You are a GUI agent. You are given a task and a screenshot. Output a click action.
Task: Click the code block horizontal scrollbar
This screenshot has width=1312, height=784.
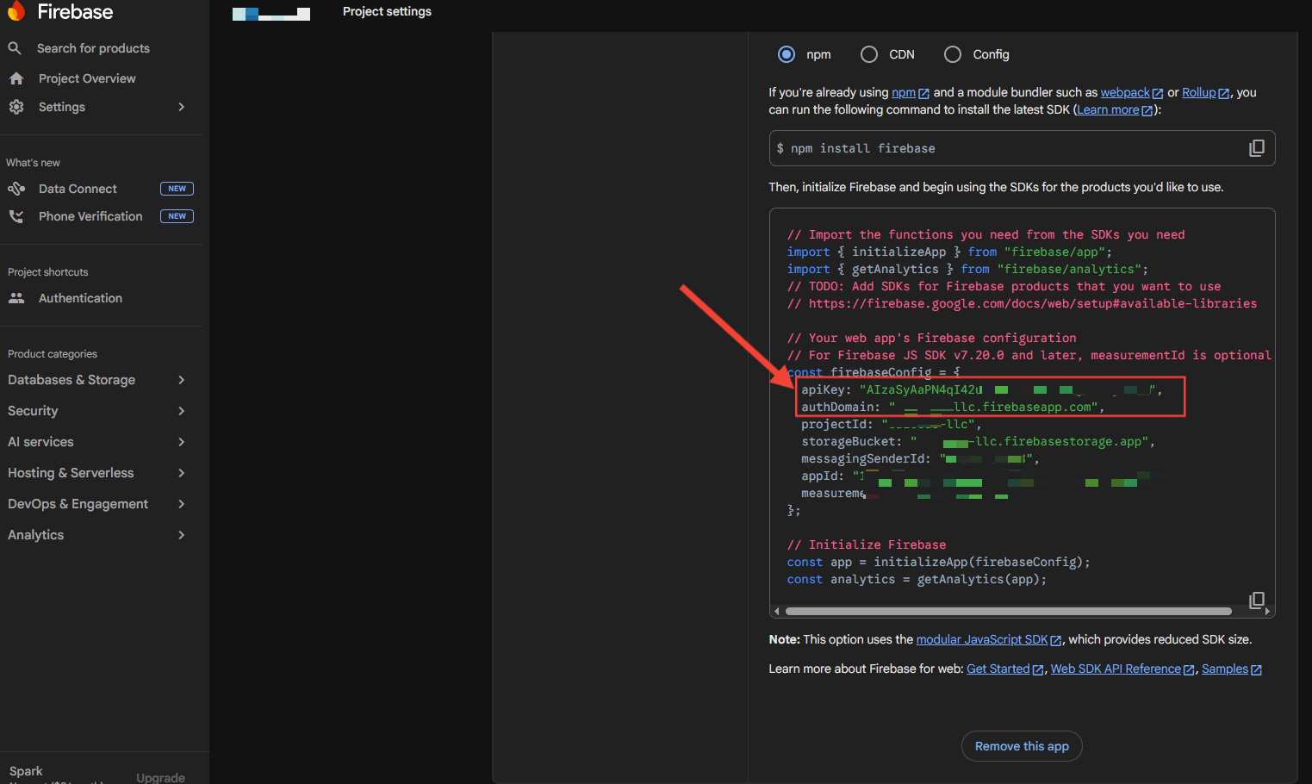pyautogui.click(x=1009, y=611)
